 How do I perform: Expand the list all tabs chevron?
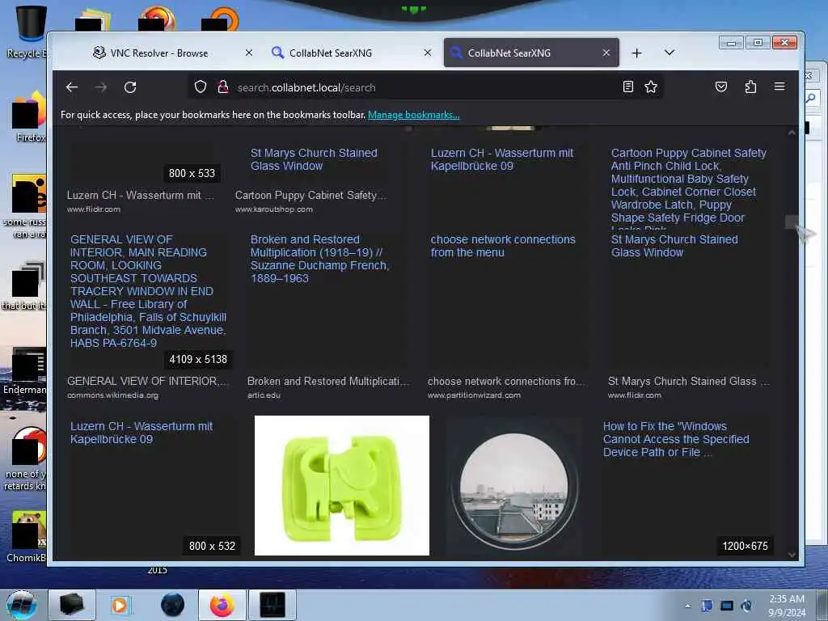click(669, 53)
